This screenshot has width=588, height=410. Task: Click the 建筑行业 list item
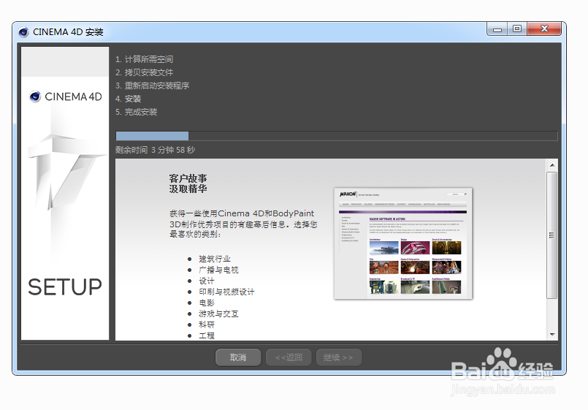point(215,259)
